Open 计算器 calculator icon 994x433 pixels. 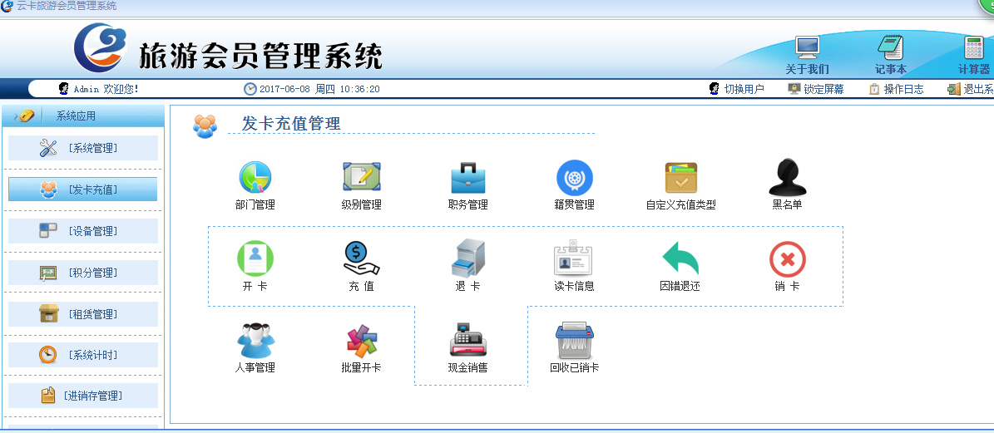tap(974, 47)
